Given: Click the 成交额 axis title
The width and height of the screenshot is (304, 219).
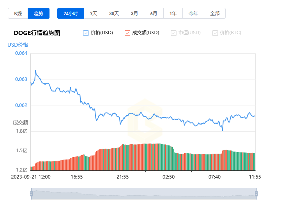Looking at the screenshot, I should 20,123.
